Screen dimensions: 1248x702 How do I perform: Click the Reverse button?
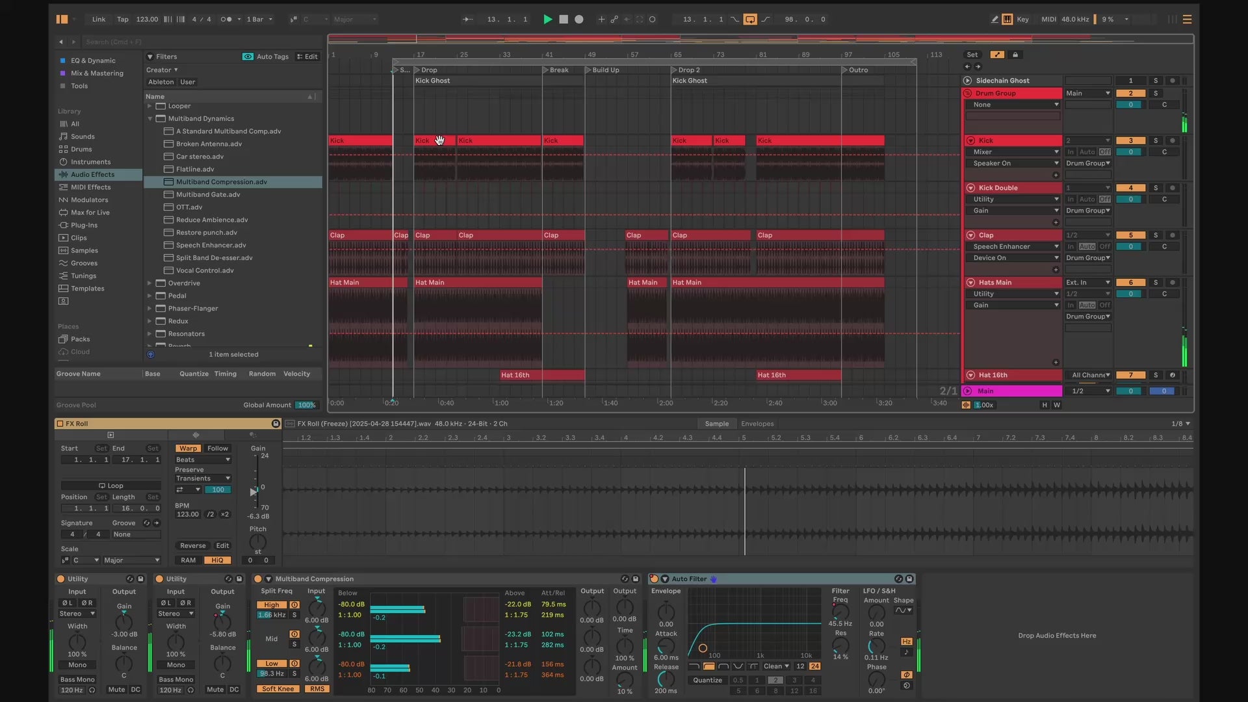192,546
